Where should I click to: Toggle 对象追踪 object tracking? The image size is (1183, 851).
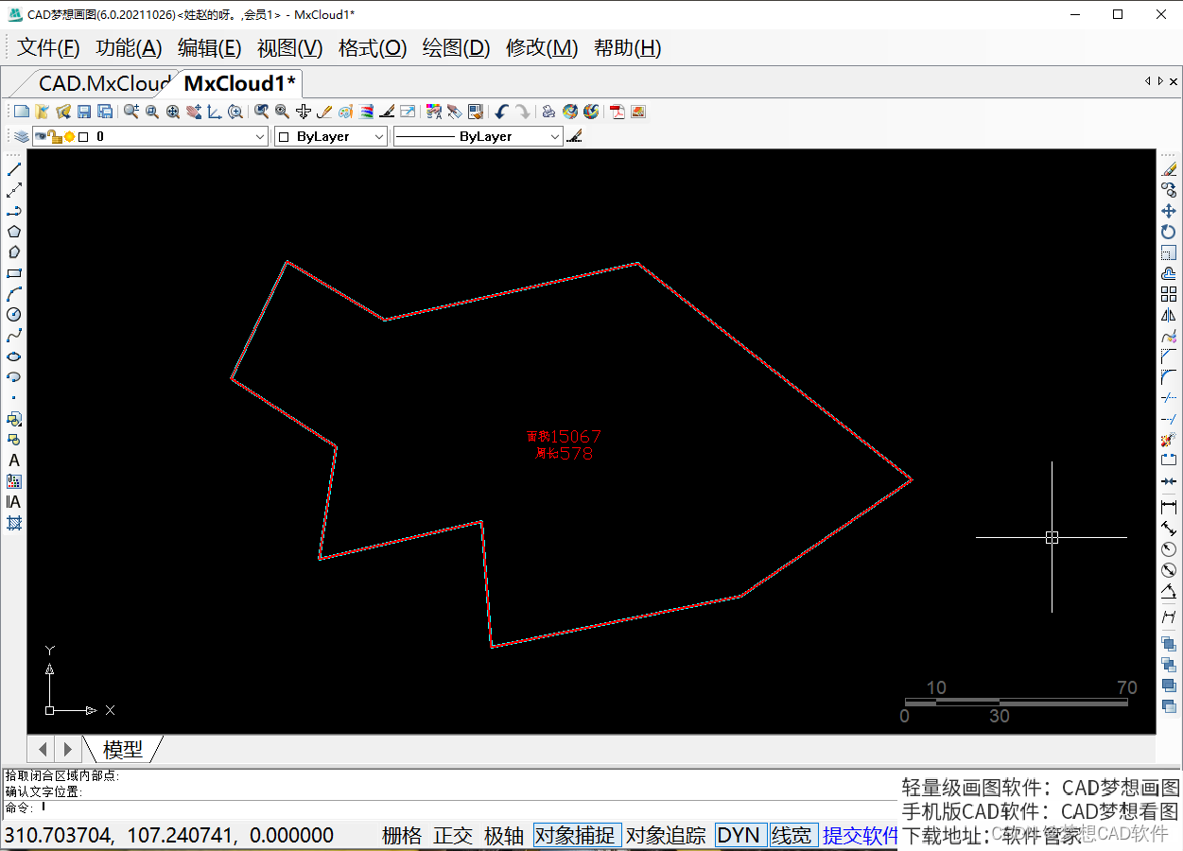point(667,836)
